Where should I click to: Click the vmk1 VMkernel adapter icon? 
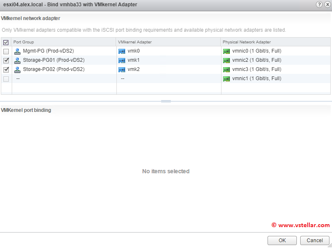pos(122,61)
